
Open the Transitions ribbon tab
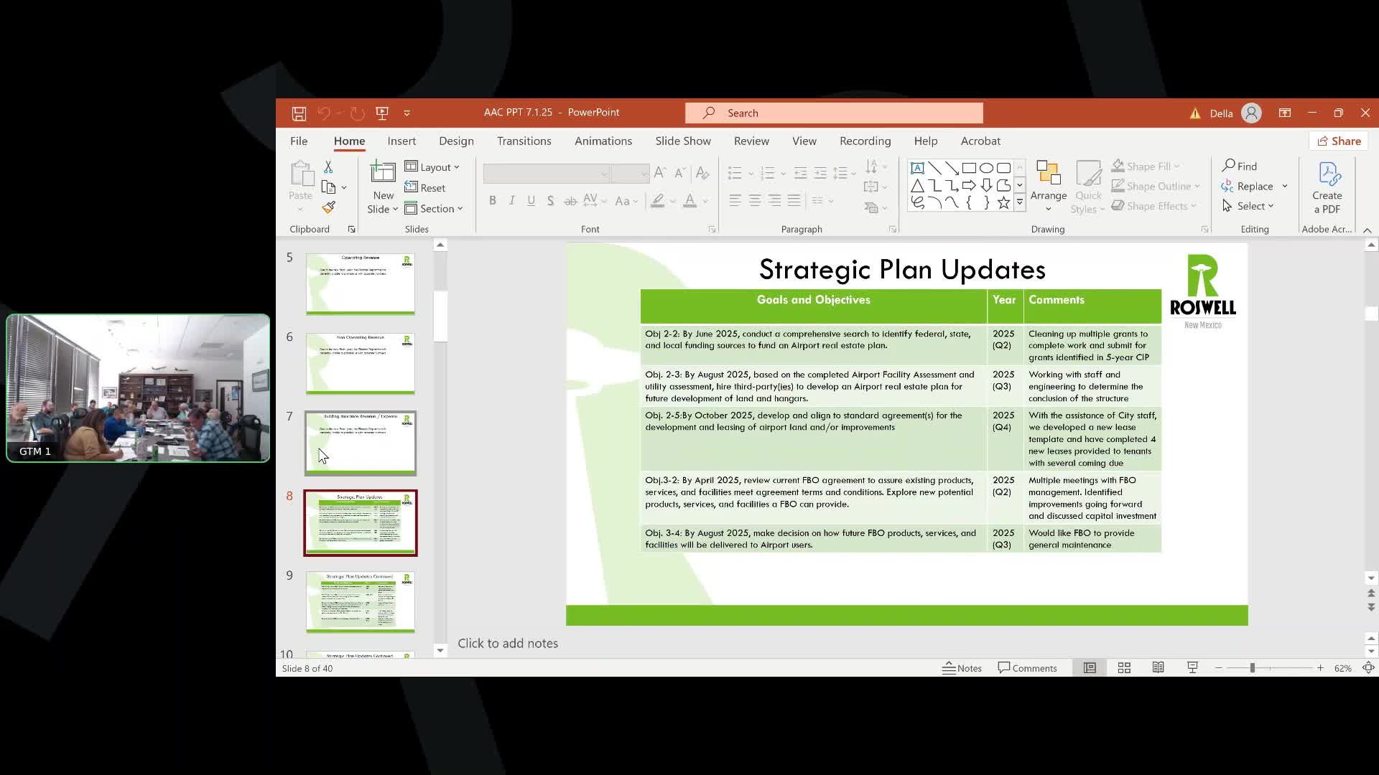pos(524,141)
